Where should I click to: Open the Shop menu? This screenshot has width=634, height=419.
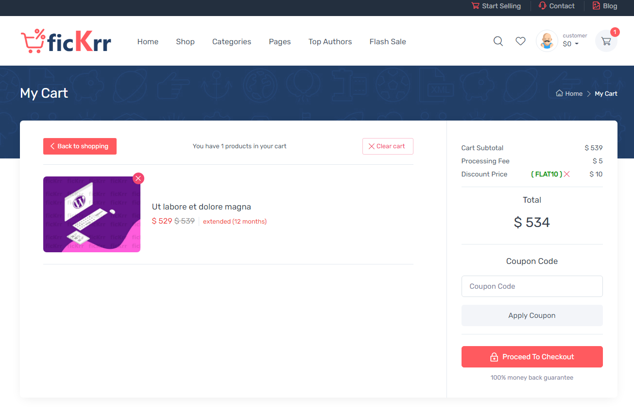[x=185, y=42]
